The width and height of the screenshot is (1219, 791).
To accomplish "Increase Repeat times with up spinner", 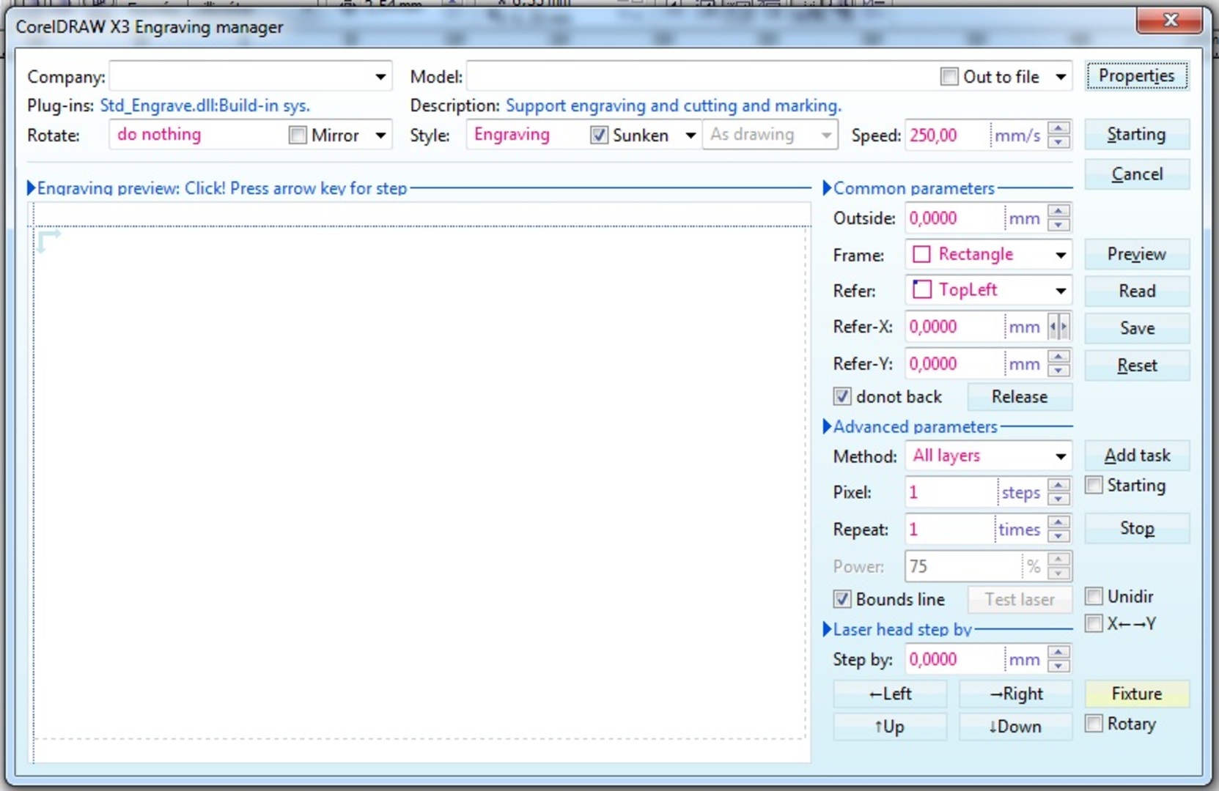I will tap(1058, 522).
